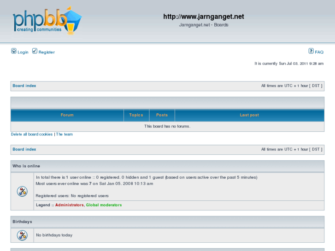
Task: Click 'Registered users: No registered users' line
Action: 72,196
